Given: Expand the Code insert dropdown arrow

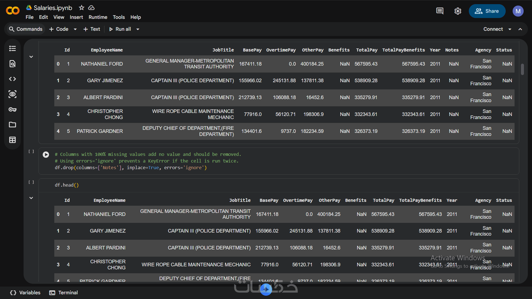Looking at the screenshot, I should pyautogui.click(x=75, y=29).
